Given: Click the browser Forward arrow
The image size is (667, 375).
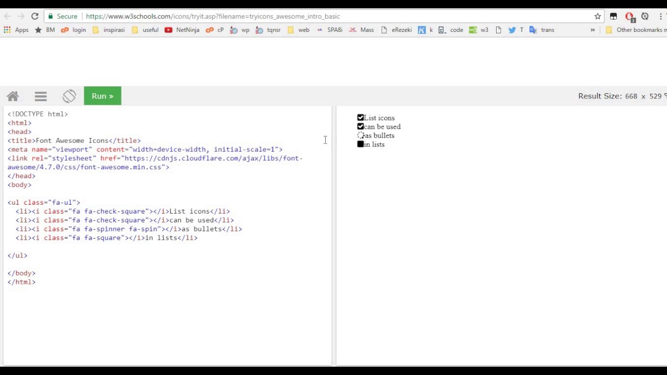Looking at the screenshot, I should click(x=21, y=17).
